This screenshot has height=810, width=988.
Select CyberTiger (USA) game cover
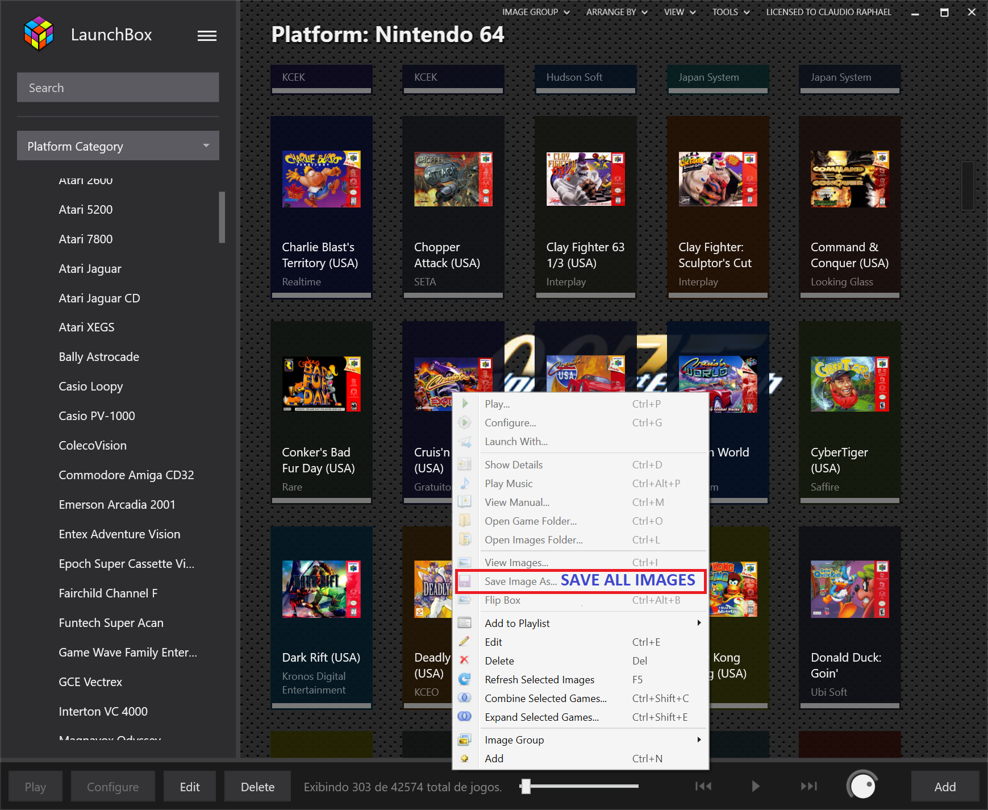coord(849,384)
